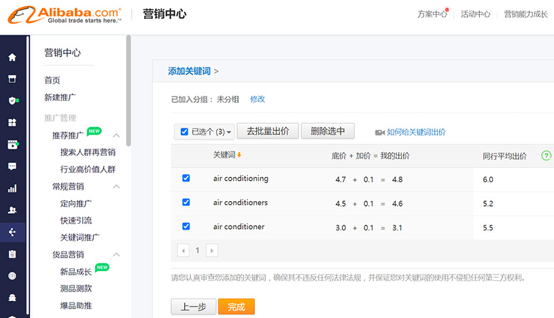554x318 pixels.
Task: Open 定向推广 menu item
Action: [x=75, y=204]
